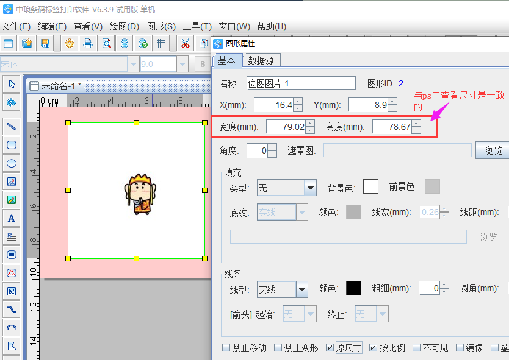Toggle the 按比例 checkbox
Viewport: 509px width, 360px height.
click(x=373, y=348)
